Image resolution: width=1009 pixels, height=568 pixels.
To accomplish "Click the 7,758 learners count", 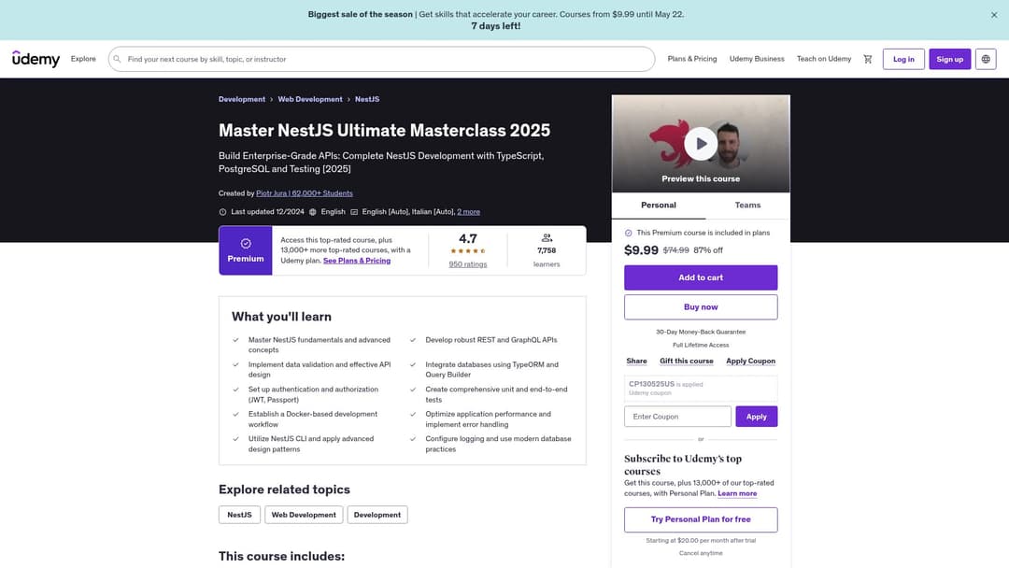I will click(x=547, y=251).
